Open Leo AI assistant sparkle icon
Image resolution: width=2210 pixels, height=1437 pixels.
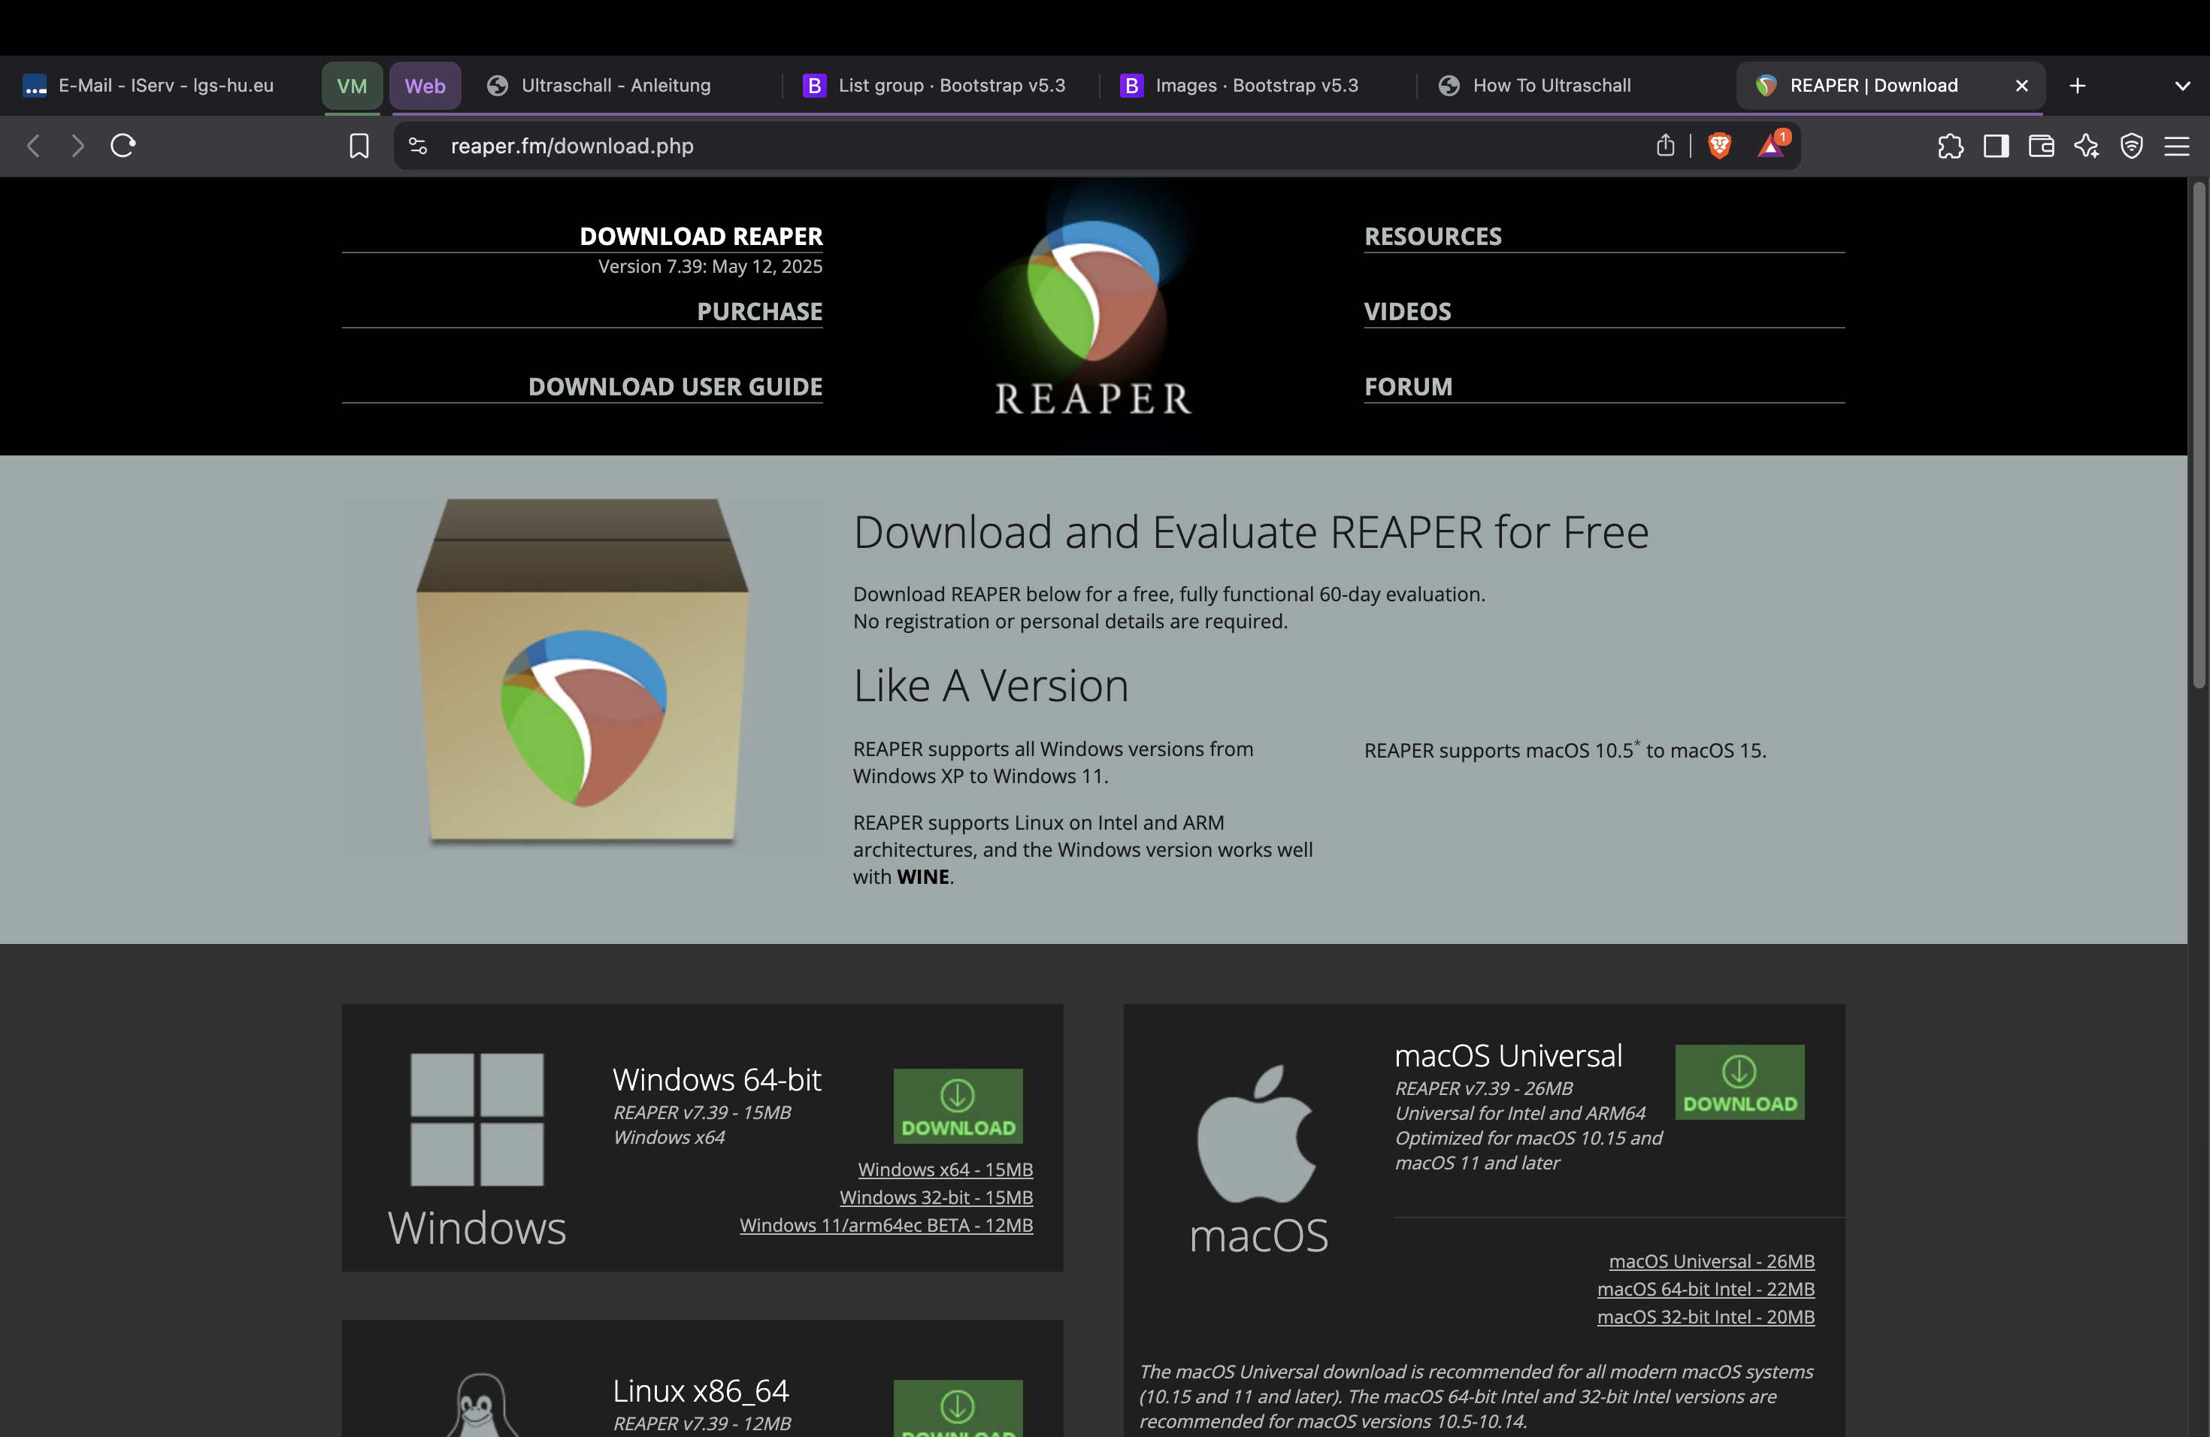(x=2087, y=146)
